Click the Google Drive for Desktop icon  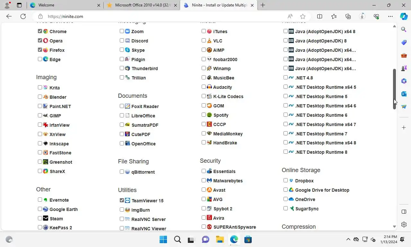point(291,190)
